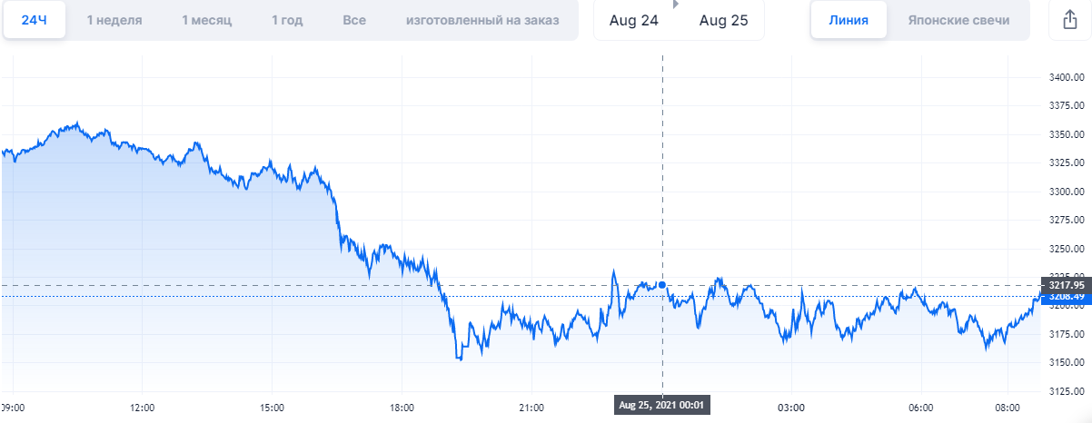Select the 1 год range tab

[289, 20]
